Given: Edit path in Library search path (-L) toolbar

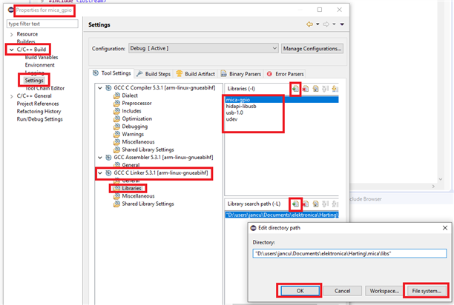Looking at the screenshot, I should tap(315, 204).
